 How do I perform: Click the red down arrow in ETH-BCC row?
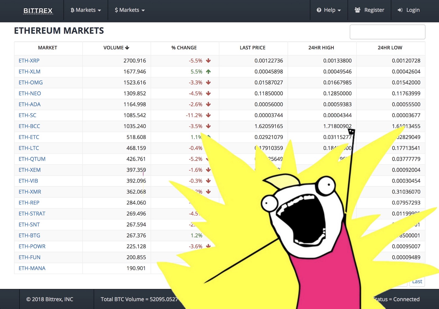tap(209, 126)
